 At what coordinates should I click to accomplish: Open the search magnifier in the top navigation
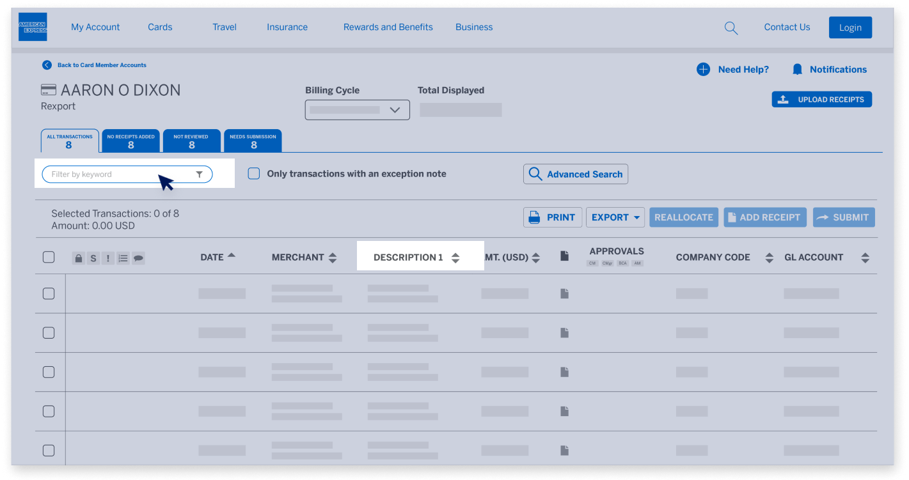[731, 27]
